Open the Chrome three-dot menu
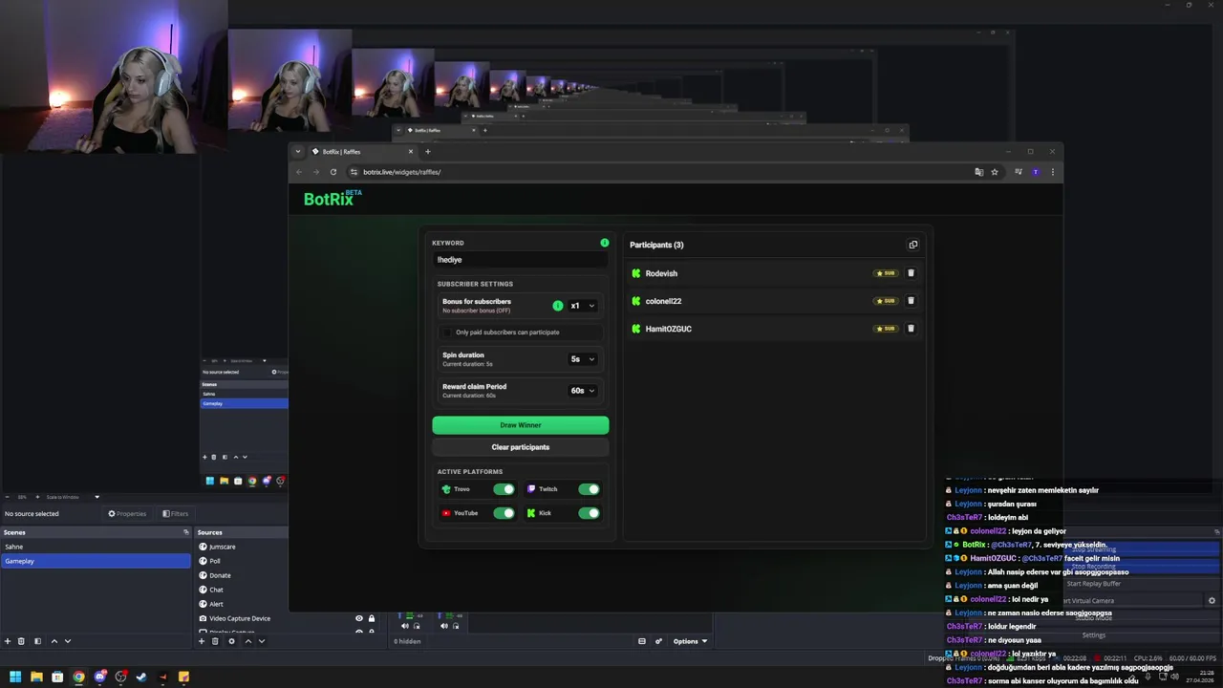 tap(1053, 172)
